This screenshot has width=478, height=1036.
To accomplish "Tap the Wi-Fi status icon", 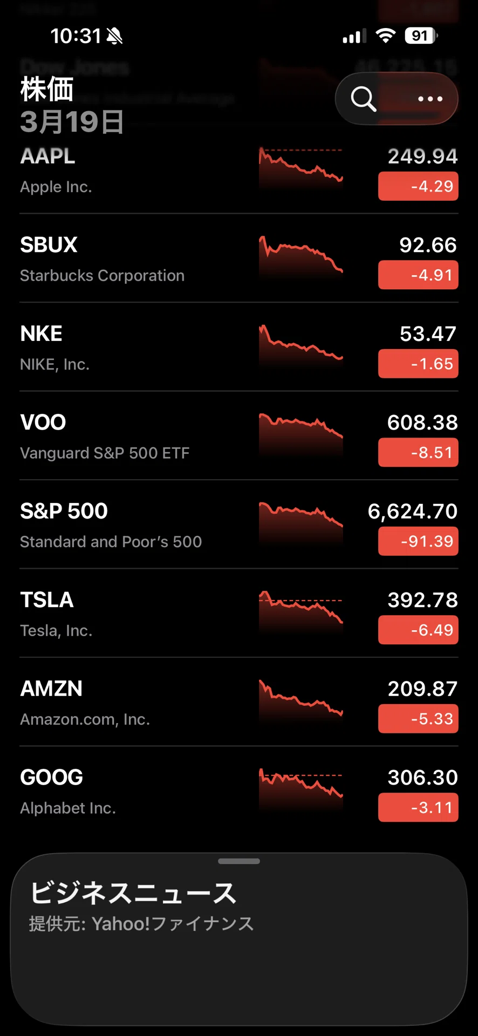I will (385, 36).
